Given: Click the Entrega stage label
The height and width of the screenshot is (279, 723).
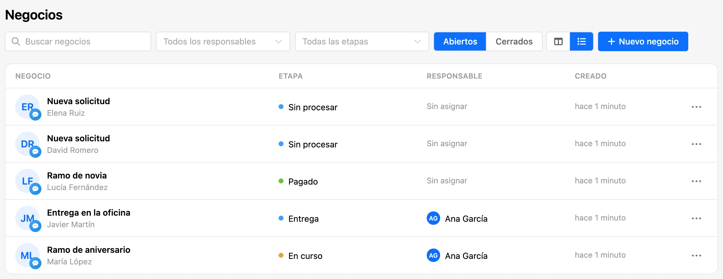Looking at the screenshot, I should click(303, 219).
